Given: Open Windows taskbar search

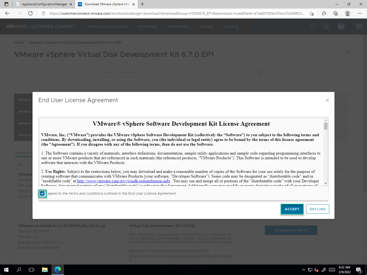Looking at the screenshot, I should (x=19, y=270).
